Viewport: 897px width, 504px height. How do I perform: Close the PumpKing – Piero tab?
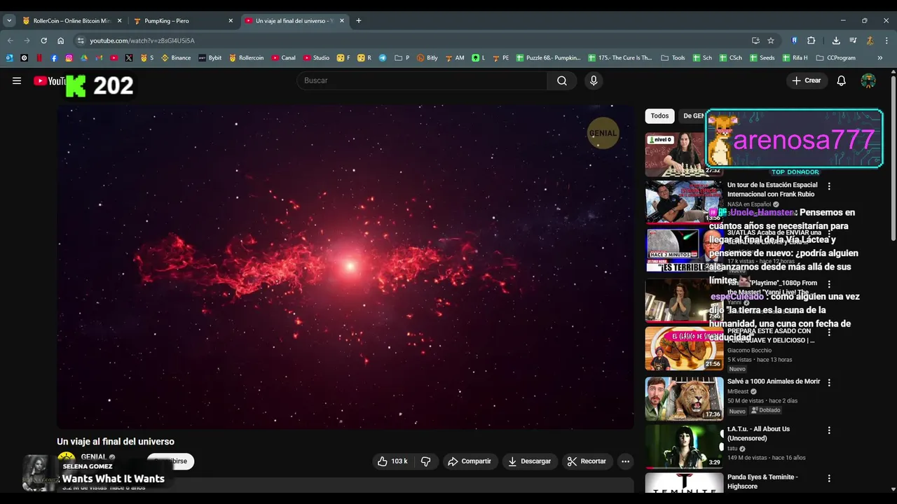[231, 21]
